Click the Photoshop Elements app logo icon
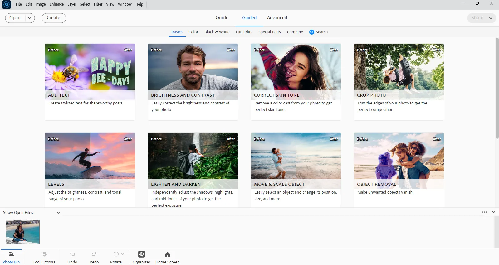 (x=7, y=4)
